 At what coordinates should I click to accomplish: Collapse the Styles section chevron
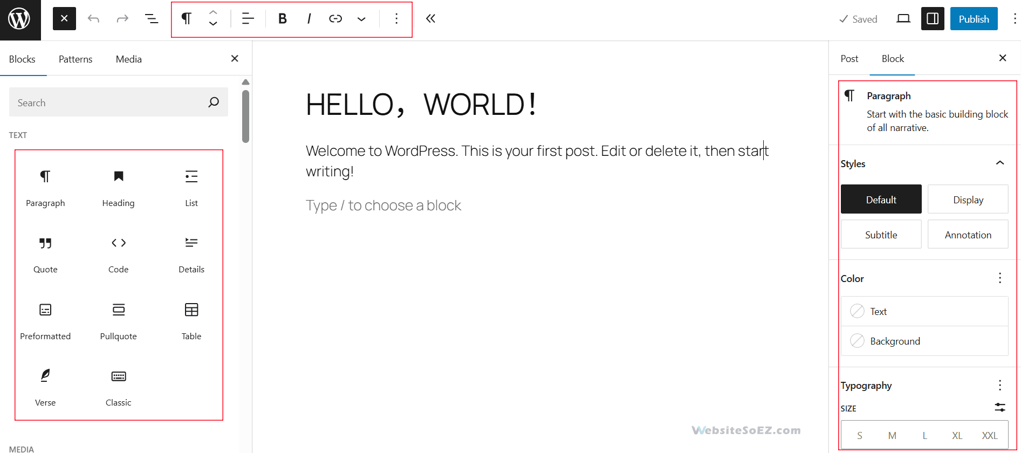coord(1000,163)
